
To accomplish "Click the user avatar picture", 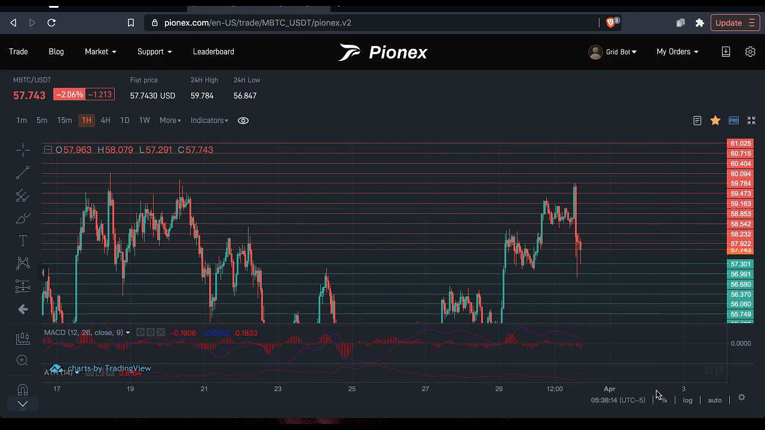I will (x=595, y=52).
